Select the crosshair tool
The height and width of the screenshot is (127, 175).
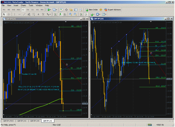click(x=9, y=14)
